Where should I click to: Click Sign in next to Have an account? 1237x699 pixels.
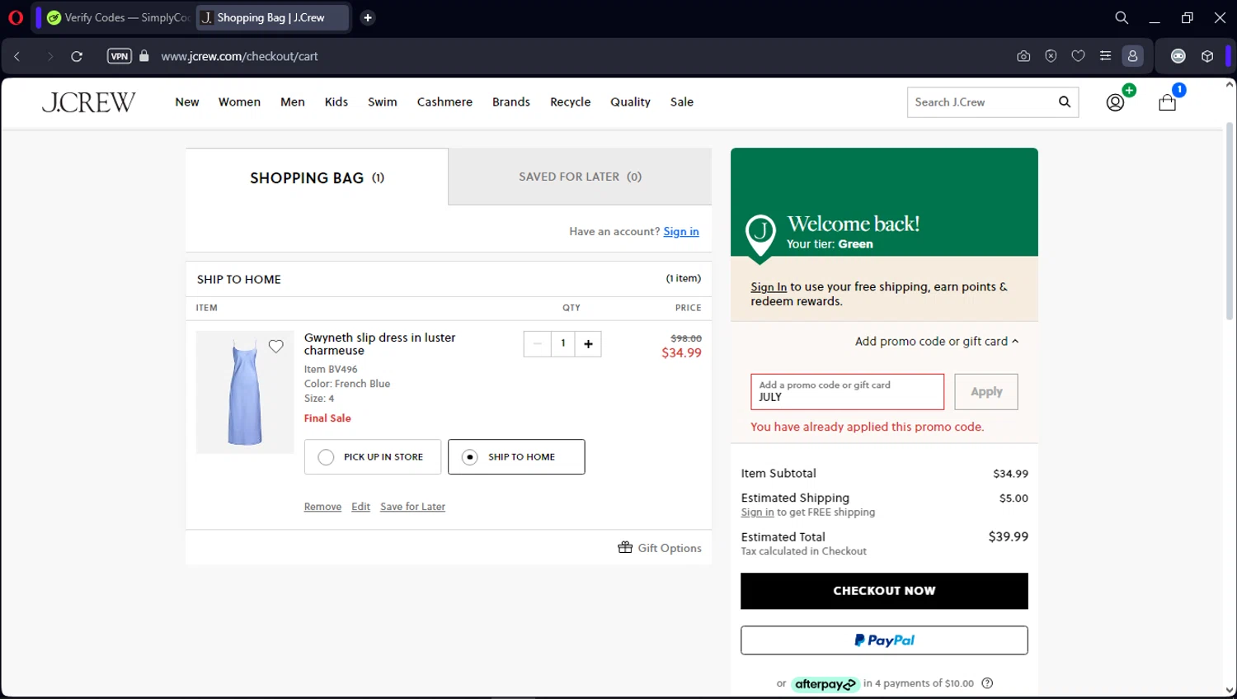(681, 232)
